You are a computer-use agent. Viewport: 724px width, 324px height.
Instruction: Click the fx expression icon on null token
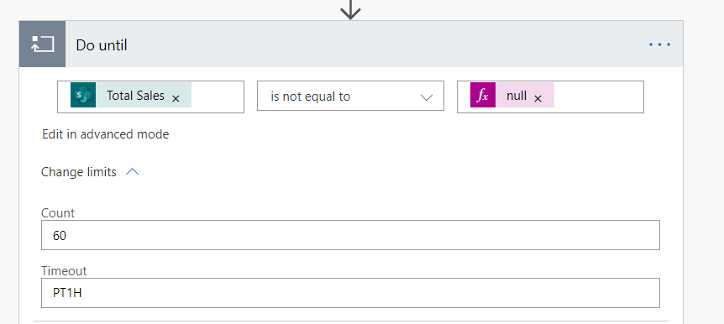[483, 95]
